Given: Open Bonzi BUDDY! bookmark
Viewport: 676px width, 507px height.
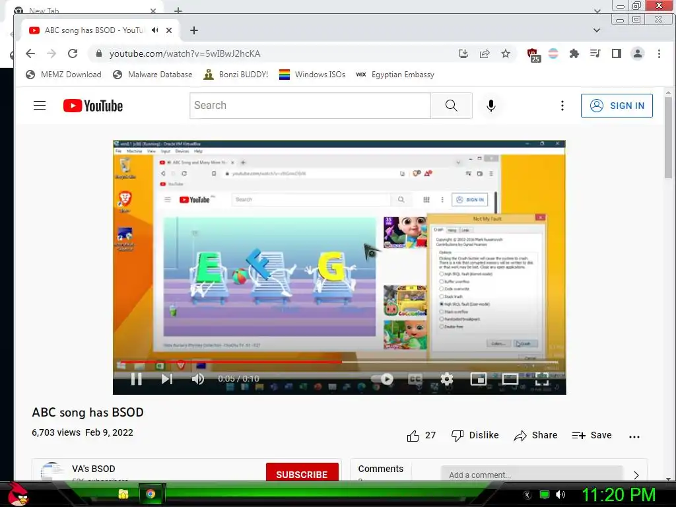Looking at the screenshot, I should pos(236,75).
